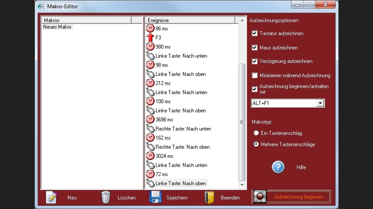Viewport: 373px width, 209px height.
Task: Select Ein Tastenanschlag radio button
Action: 256,133
